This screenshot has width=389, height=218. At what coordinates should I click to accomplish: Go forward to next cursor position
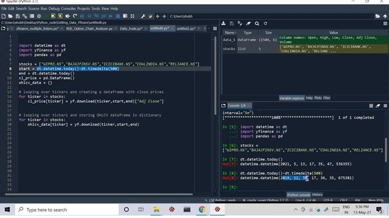[164, 16]
